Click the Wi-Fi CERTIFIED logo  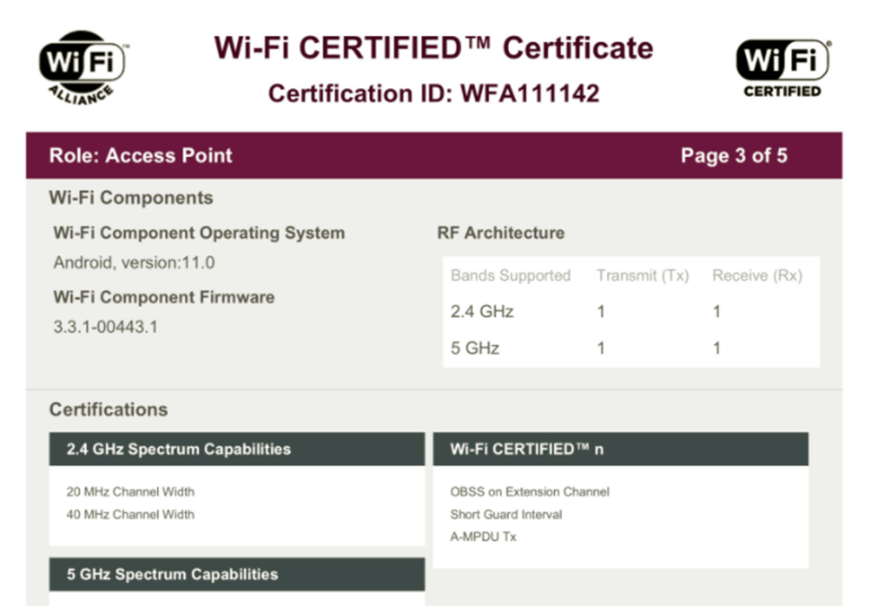click(783, 67)
